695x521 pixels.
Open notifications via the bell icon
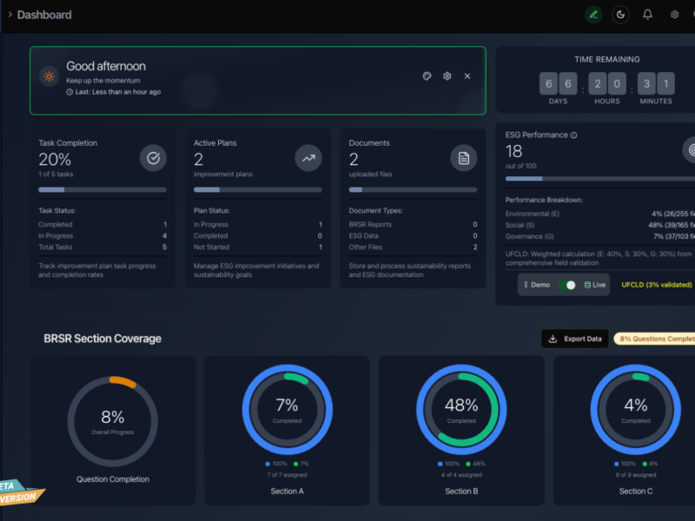(647, 14)
